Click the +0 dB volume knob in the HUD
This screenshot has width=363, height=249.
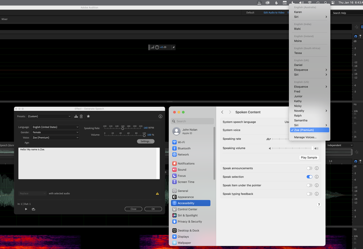(157, 47)
